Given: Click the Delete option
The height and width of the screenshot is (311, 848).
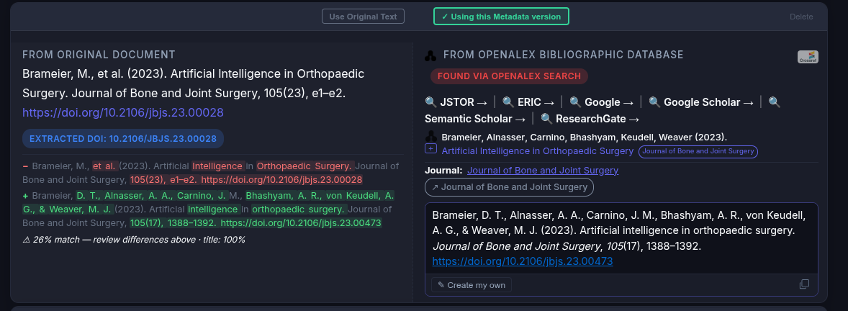Looking at the screenshot, I should [x=801, y=17].
